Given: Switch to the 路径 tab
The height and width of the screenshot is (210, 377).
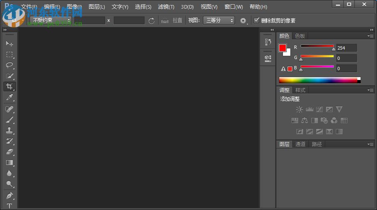Looking at the screenshot, I should 317,144.
